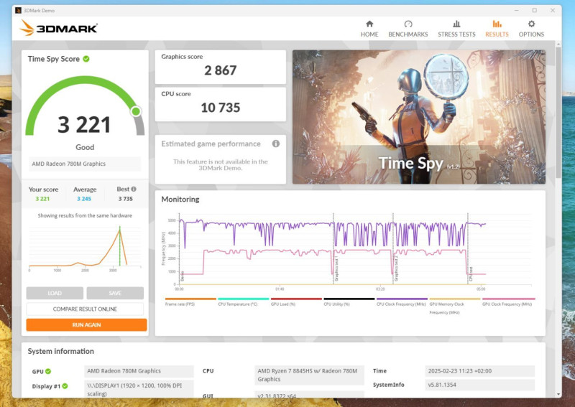Toggle the CPU Utility (%) legend entry
Viewport: 575px width, 407px height.
(349, 302)
